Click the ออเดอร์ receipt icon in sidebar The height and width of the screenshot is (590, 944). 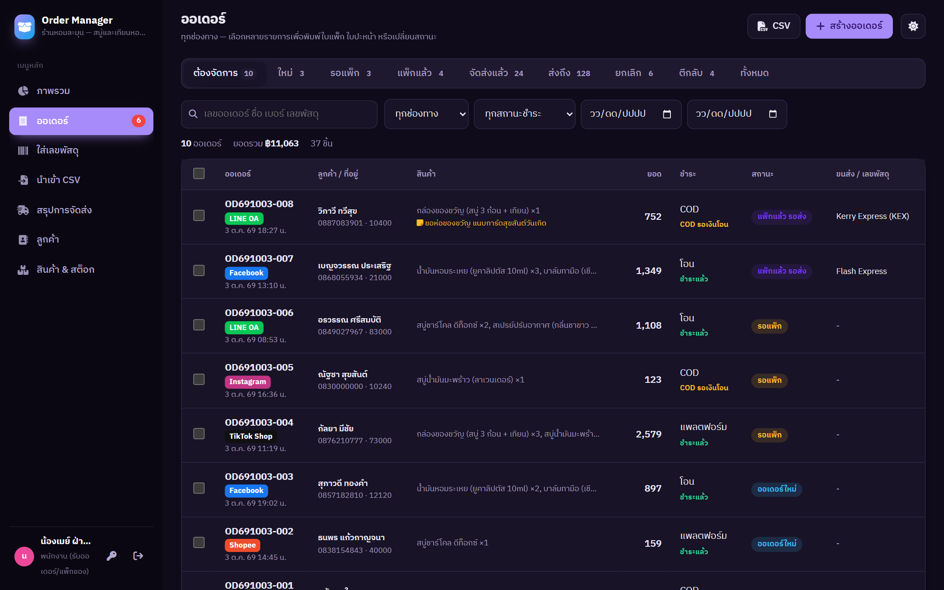[x=23, y=121]
